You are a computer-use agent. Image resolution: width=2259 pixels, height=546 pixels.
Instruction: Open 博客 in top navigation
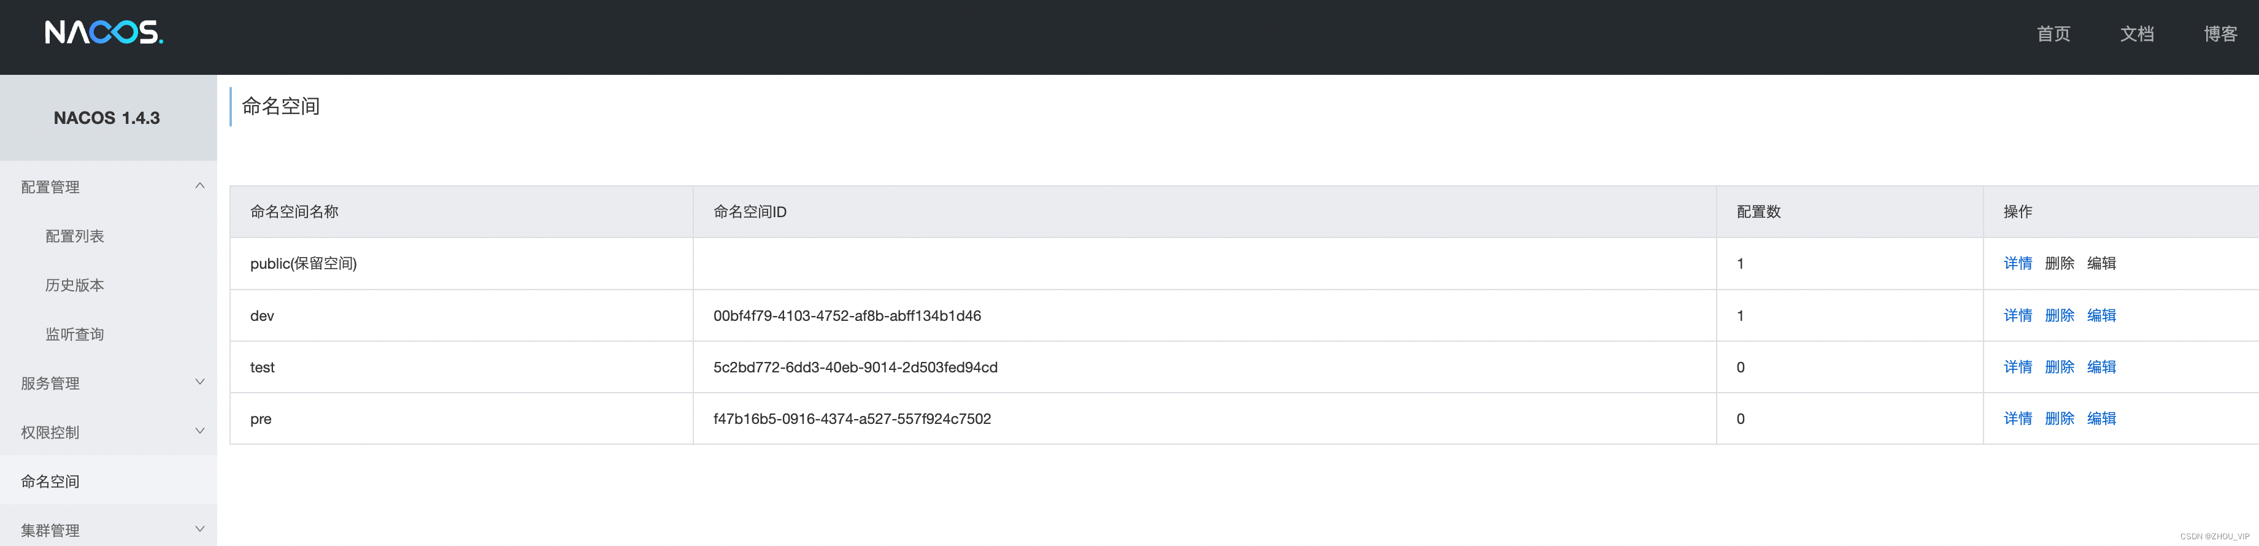coord(2220,33)
